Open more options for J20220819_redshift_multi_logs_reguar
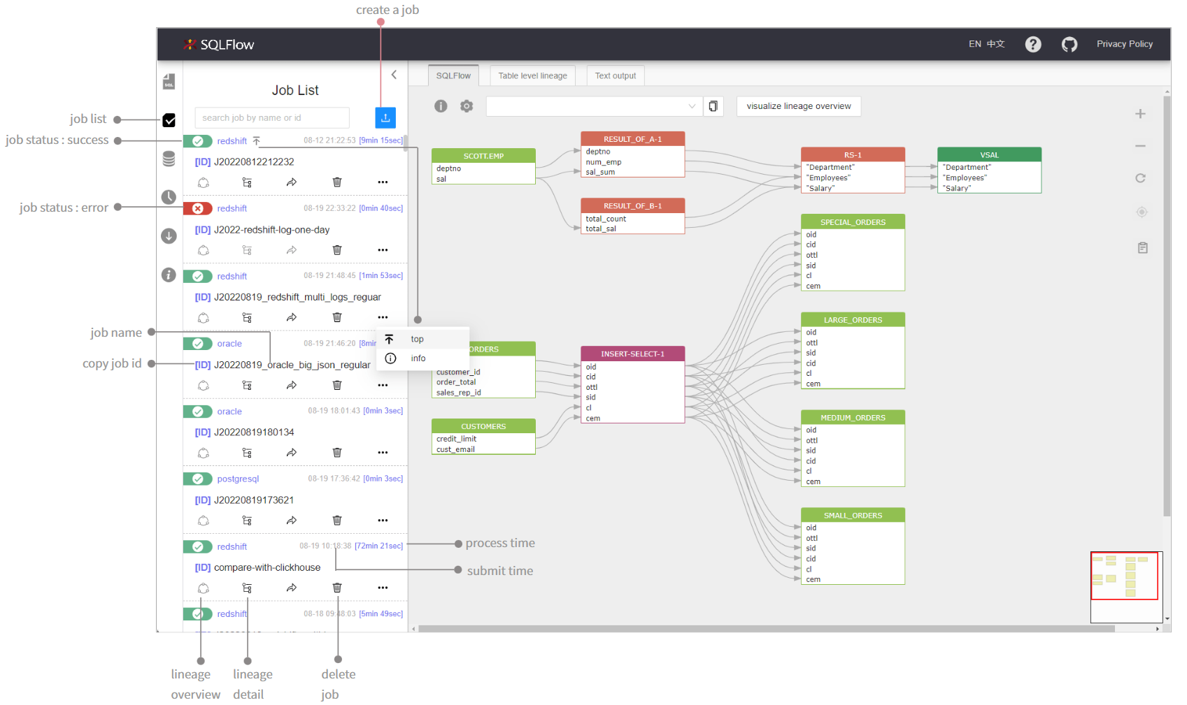 click(x=383, y=318)
